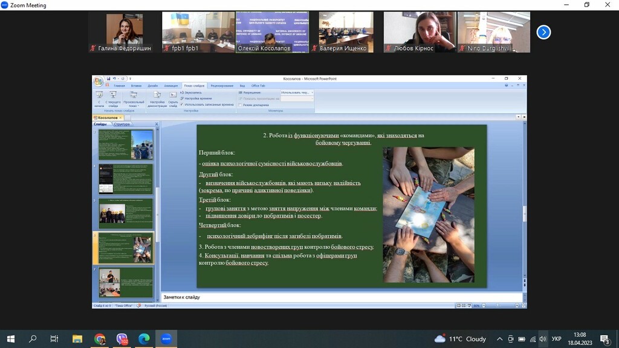Click the Save icon in quick access toolbar

click(x=108, y=79)
